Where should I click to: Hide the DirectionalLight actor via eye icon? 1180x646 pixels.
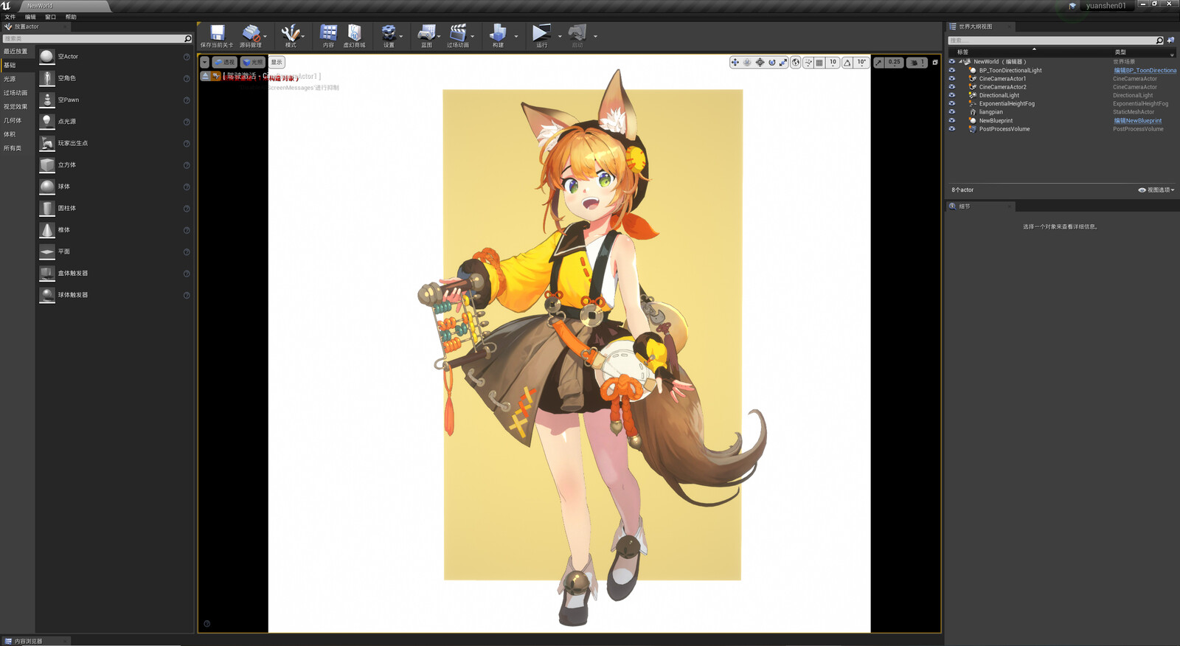(951, 95)
